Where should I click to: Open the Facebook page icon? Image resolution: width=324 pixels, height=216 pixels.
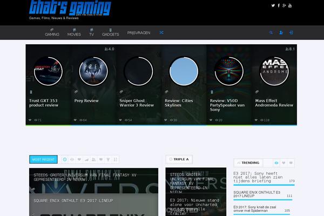pos(279,5)
